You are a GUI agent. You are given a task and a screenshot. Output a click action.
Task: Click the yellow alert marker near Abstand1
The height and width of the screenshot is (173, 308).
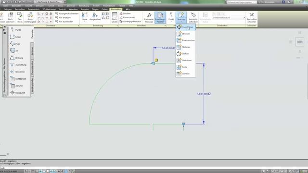(156, 60)
